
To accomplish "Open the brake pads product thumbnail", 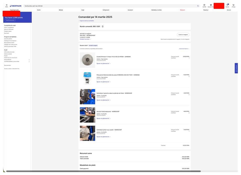I will click(x=87, y=78).
